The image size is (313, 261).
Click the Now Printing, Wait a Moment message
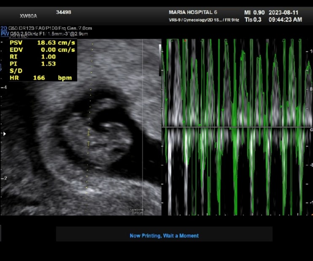tap(164, 236)
